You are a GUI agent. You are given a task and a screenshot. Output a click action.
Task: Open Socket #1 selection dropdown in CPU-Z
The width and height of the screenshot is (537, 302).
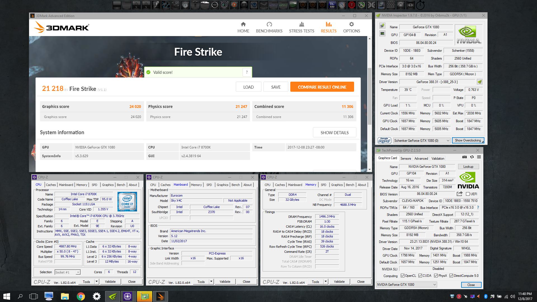[x=67, y=272]
